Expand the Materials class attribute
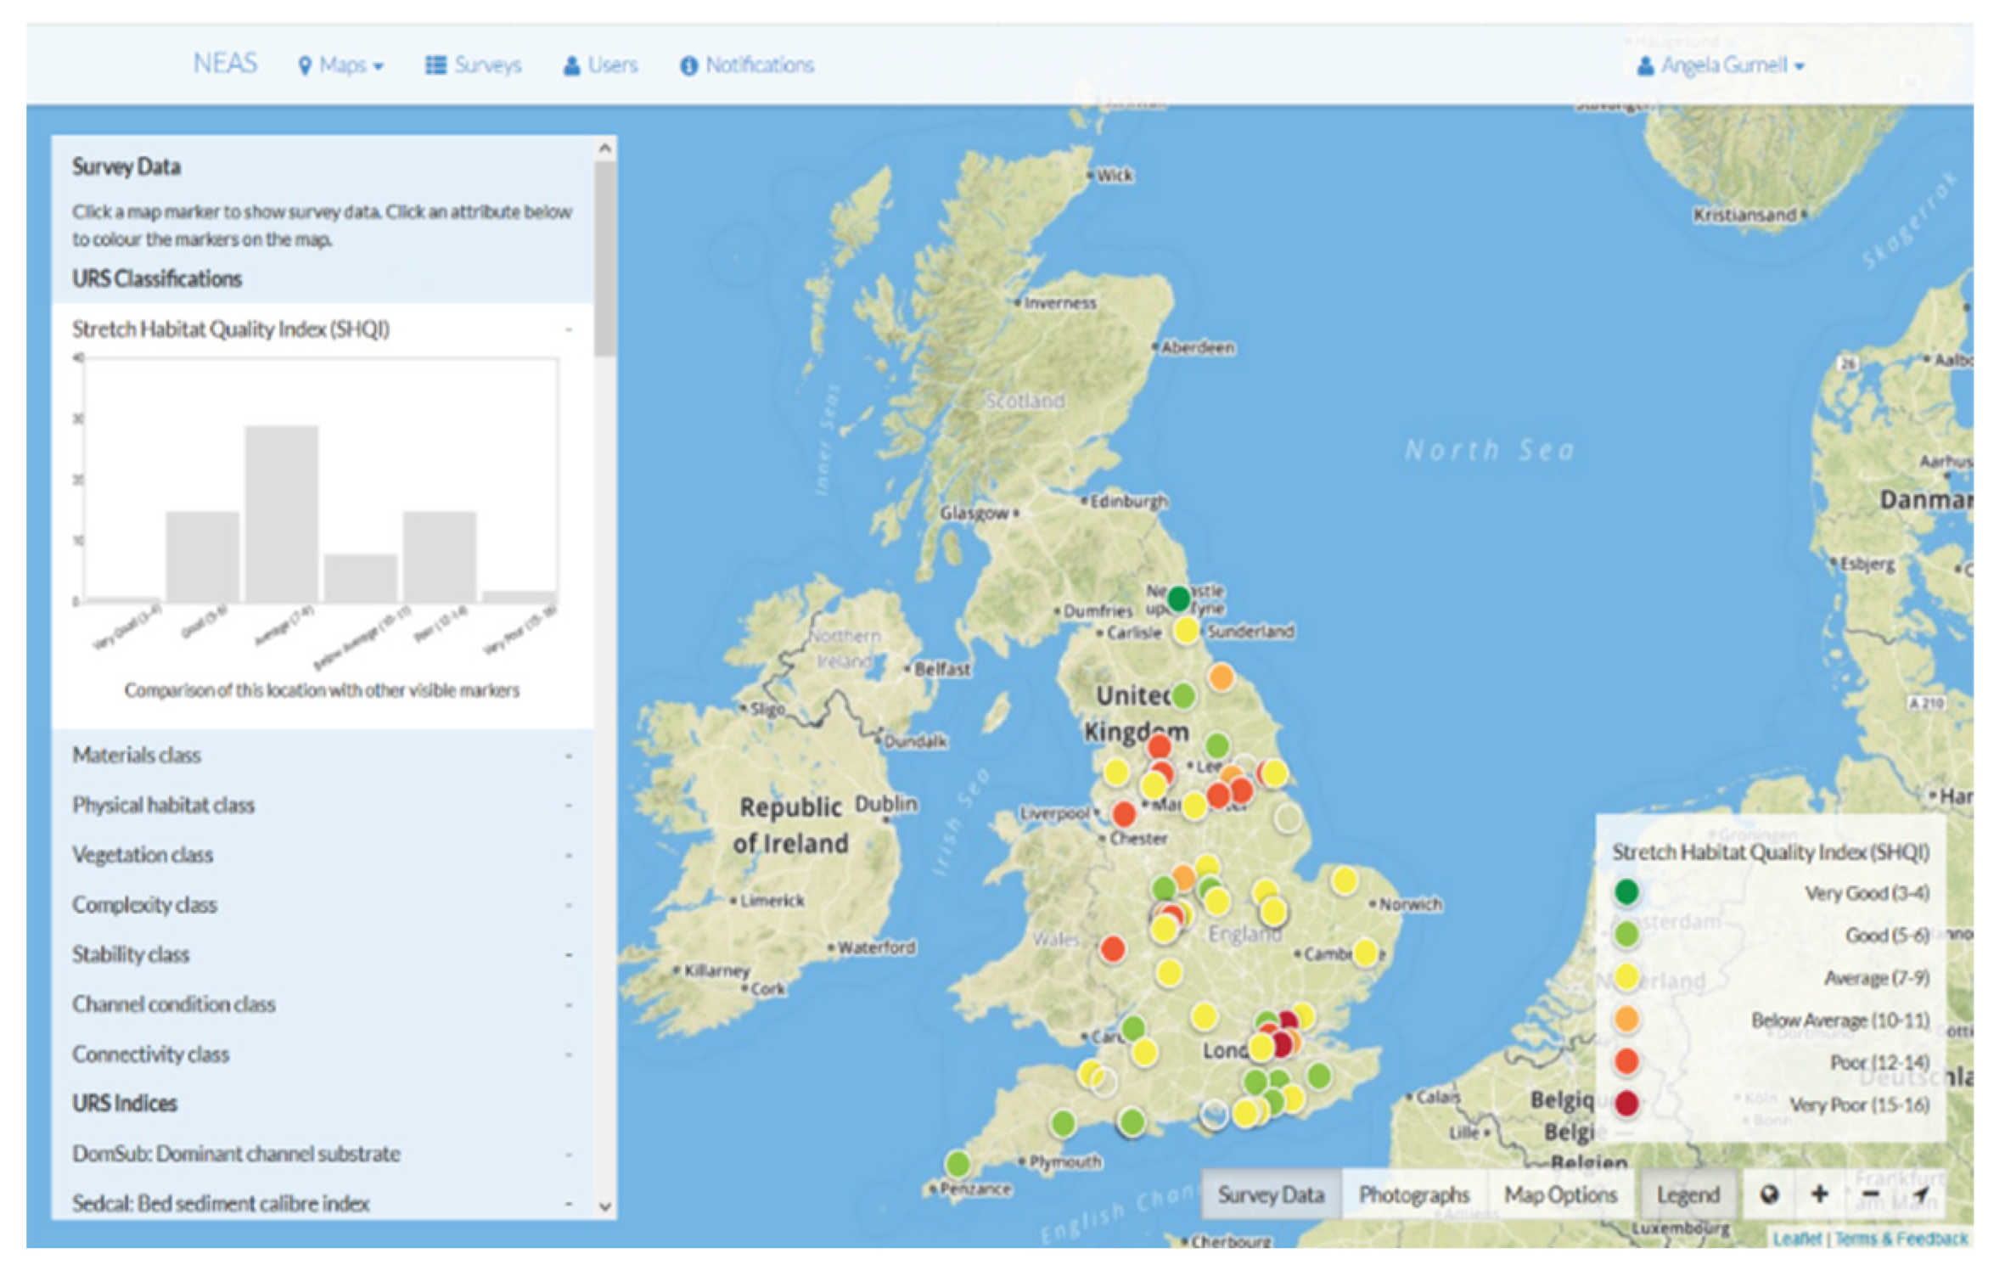The height and width of the screenshot is (1276, 2005). 137,755
